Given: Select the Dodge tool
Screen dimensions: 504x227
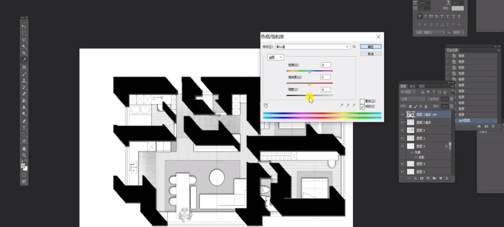Looking at the screenshot, I should pos(24,114).
